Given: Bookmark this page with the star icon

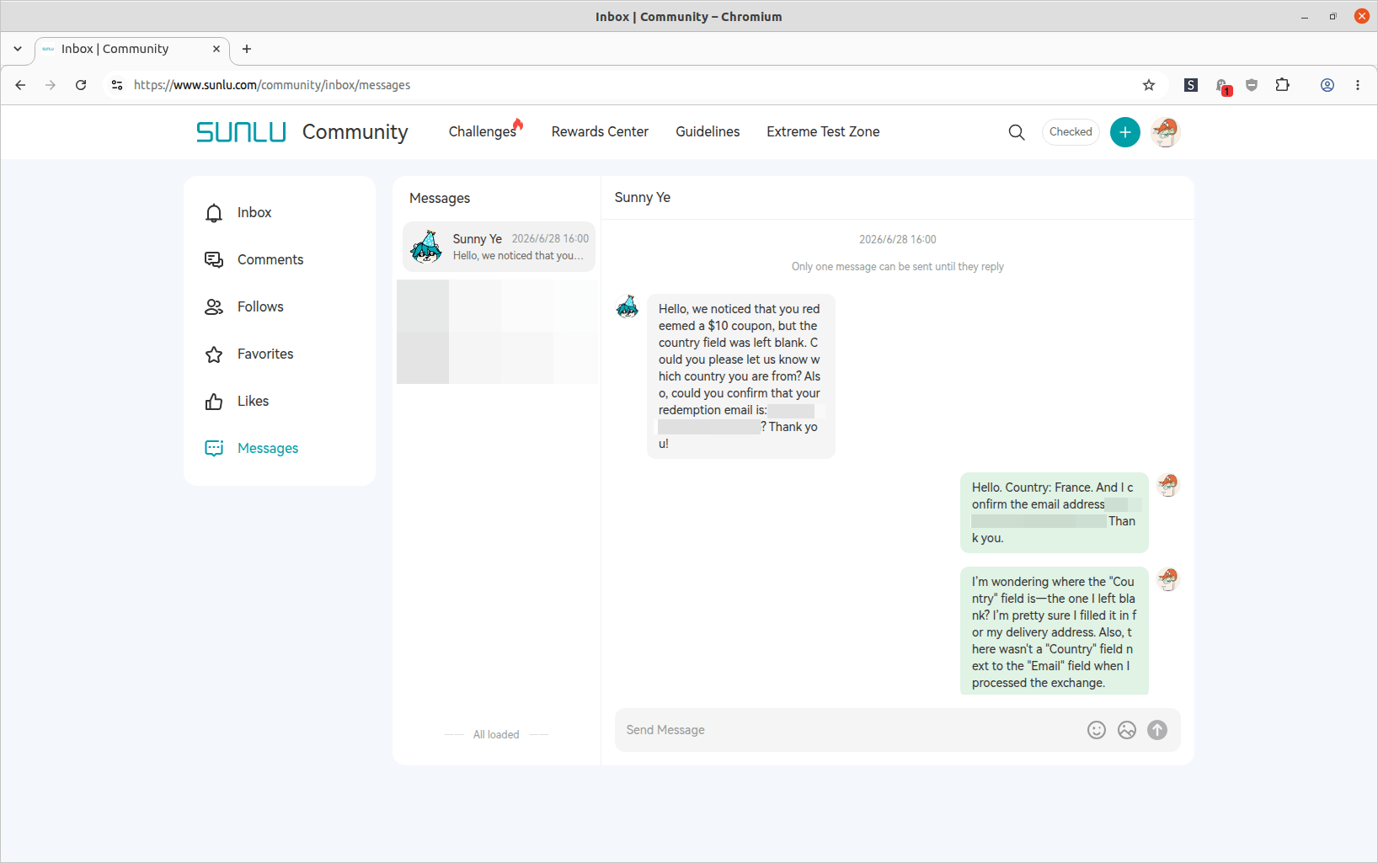Looking at the screenshot, I should pos(1149,85).
